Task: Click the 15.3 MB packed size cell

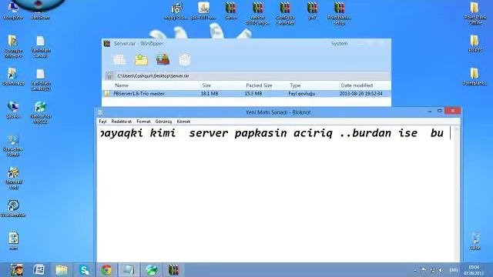Action: coord(253,94)
